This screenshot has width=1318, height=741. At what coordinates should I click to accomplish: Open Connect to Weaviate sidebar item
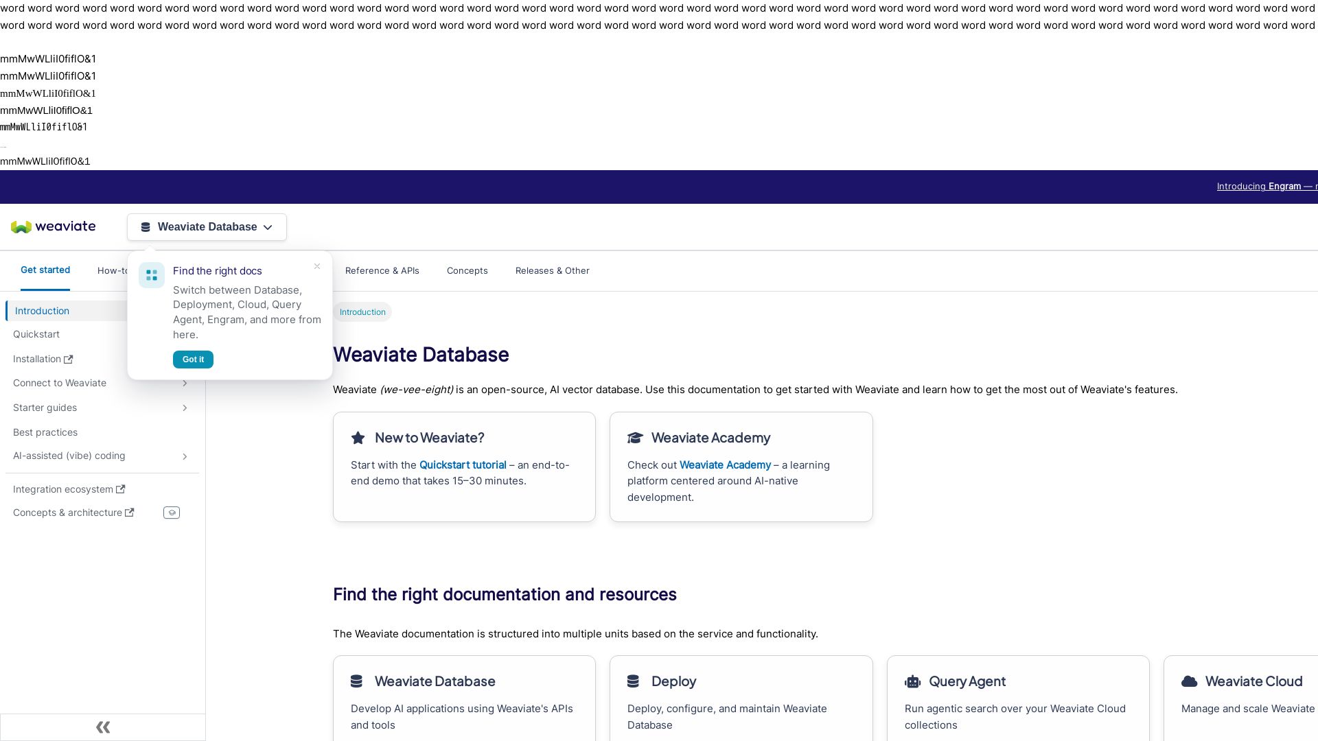tap(60, 383)
